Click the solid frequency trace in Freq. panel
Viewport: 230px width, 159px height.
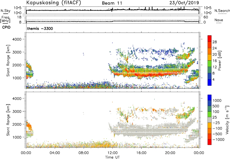112,21
